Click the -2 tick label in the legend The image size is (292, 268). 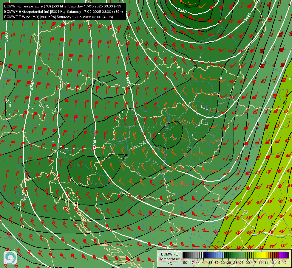click(285, 263)
